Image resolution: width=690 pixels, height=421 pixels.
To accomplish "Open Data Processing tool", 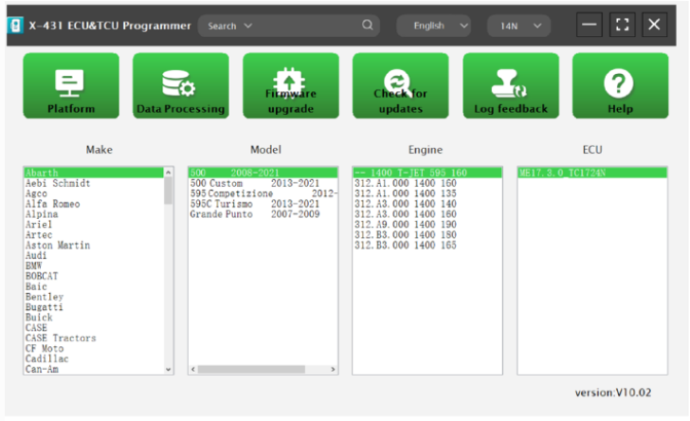I will coord(180,85).
